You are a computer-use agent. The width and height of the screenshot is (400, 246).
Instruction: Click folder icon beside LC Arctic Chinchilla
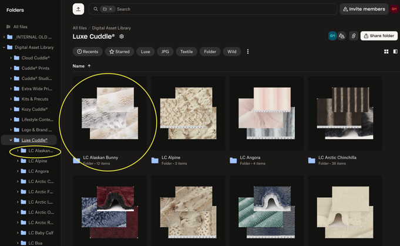tap(312, 160)
